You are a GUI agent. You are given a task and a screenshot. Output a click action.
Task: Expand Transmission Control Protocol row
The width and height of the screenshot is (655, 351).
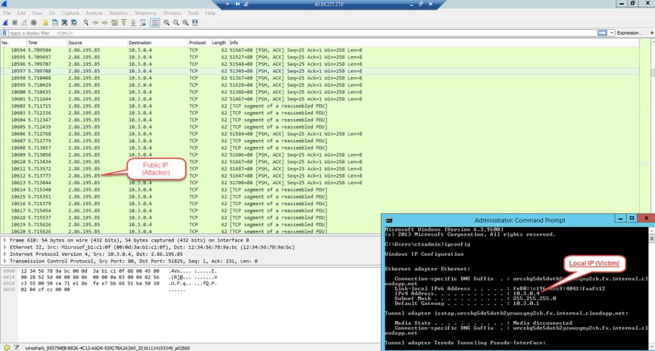pyautogui.click(x=5, y=261)
